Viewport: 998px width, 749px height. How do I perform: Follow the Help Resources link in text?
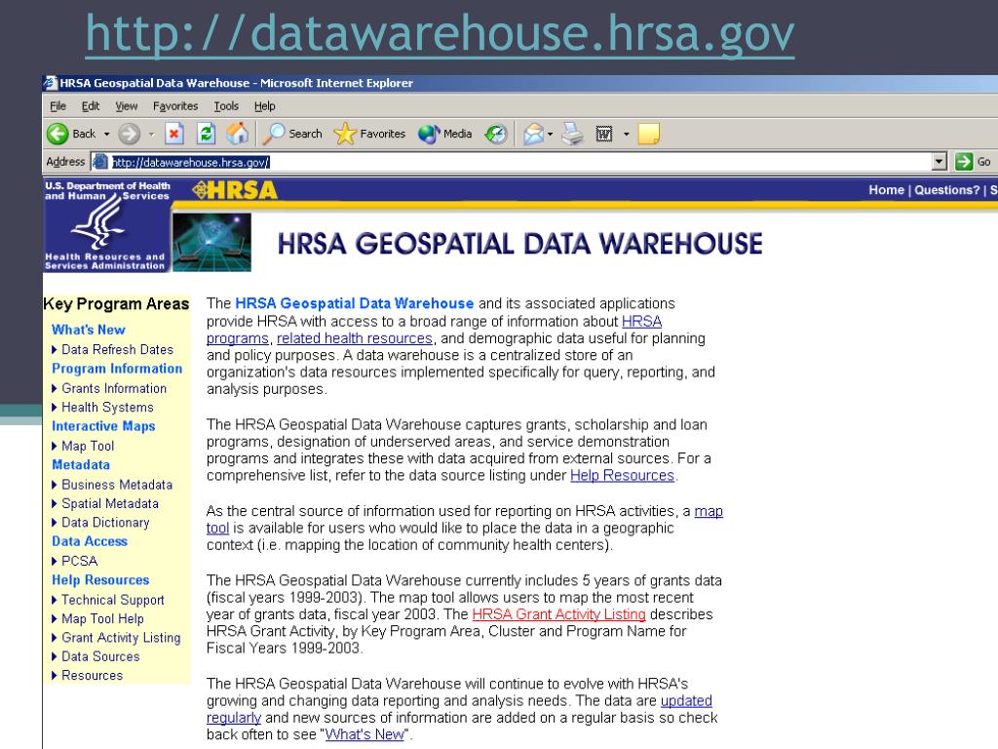point(622,476)
